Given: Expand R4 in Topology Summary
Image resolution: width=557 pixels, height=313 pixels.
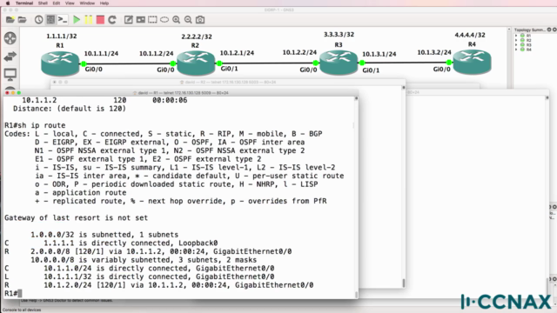Looking at the screenshot, I should point(516,50).
